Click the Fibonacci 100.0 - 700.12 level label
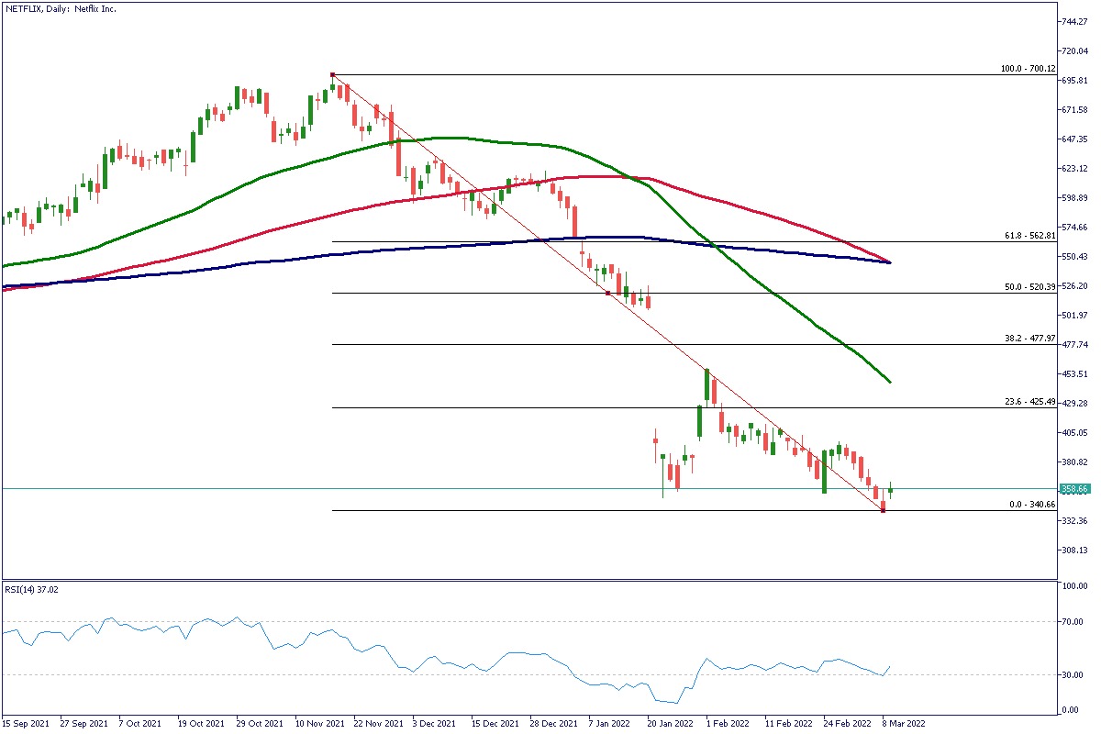The width and height of the screenshot is (1101, 734). [1028, 69]
